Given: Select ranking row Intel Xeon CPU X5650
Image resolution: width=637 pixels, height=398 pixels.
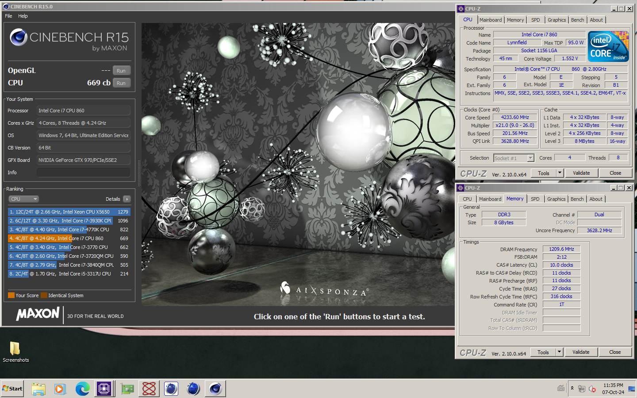Looking at the screenshot, I should 69,212.
